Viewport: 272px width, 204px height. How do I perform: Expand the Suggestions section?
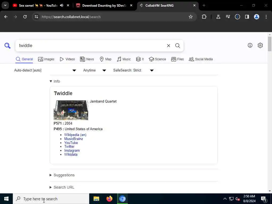[x=62, y=175]
